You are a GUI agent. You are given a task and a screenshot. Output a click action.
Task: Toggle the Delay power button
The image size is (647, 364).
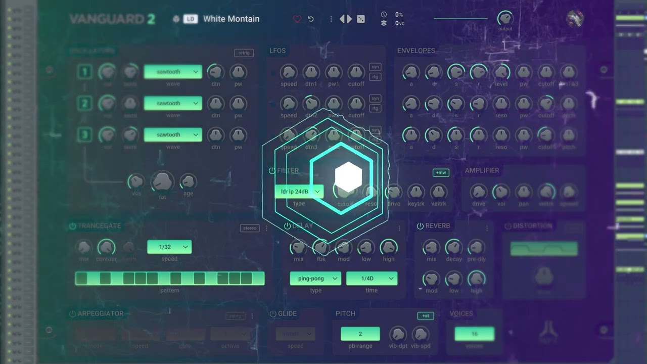pyautogui.click(x=287, y=226)
